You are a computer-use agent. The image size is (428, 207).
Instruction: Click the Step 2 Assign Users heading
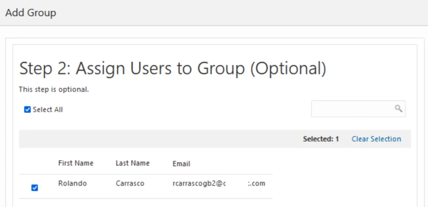(173, 69)
